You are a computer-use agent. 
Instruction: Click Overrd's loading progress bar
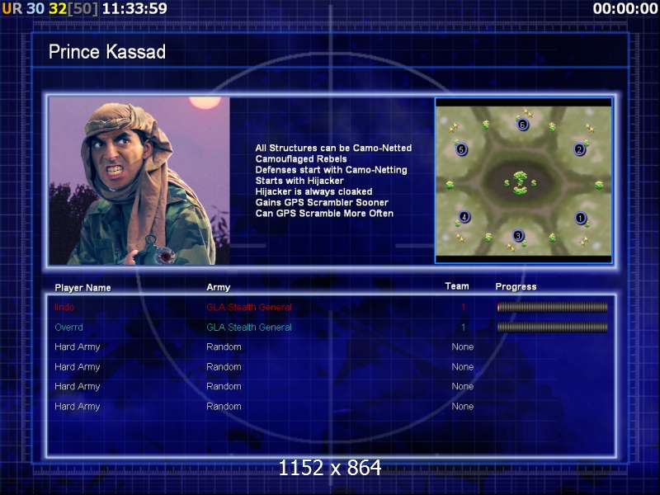coord(552,327)
